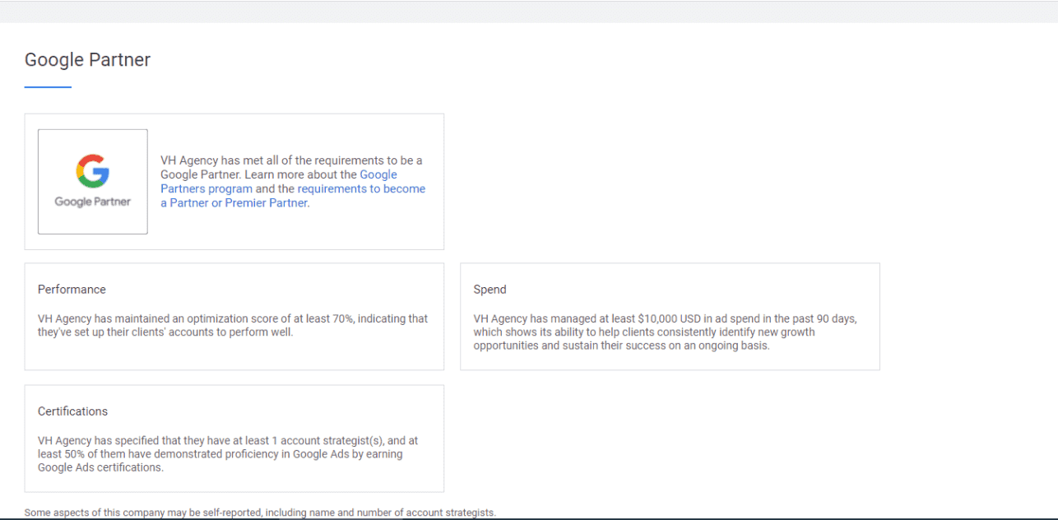Follow the requirements to become a Partner link
Image resolution: width=1058 pixels, height=520 pixels.
click(x=293, y=196)
